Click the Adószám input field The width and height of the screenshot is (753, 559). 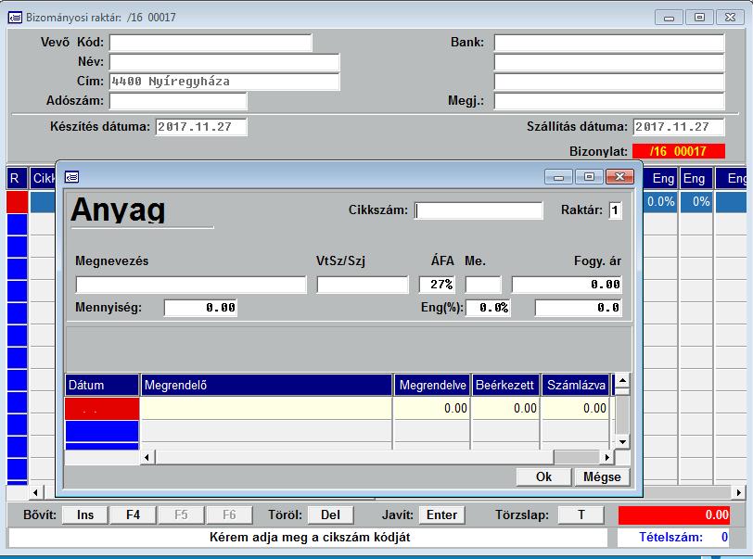(178, 101)
